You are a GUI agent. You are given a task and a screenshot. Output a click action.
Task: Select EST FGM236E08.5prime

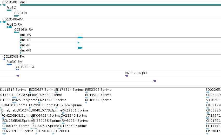click(17, 121)
